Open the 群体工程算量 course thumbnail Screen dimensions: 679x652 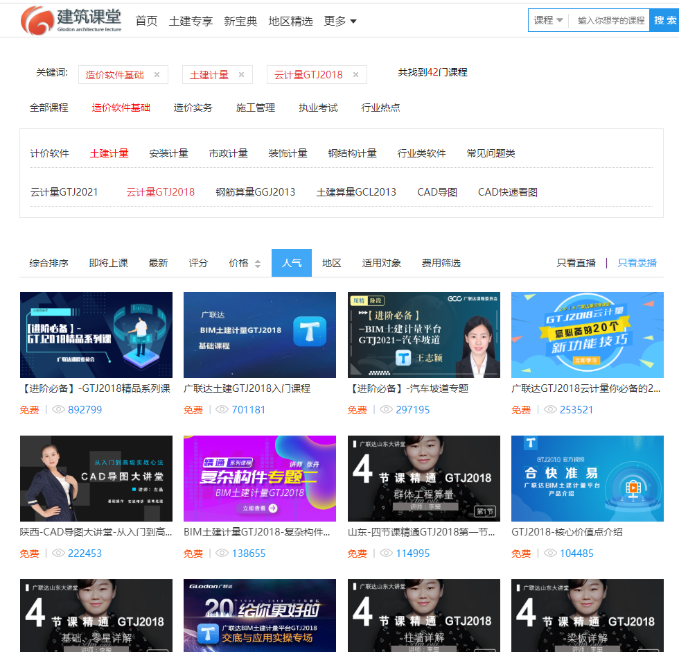(x=424, y=478)
